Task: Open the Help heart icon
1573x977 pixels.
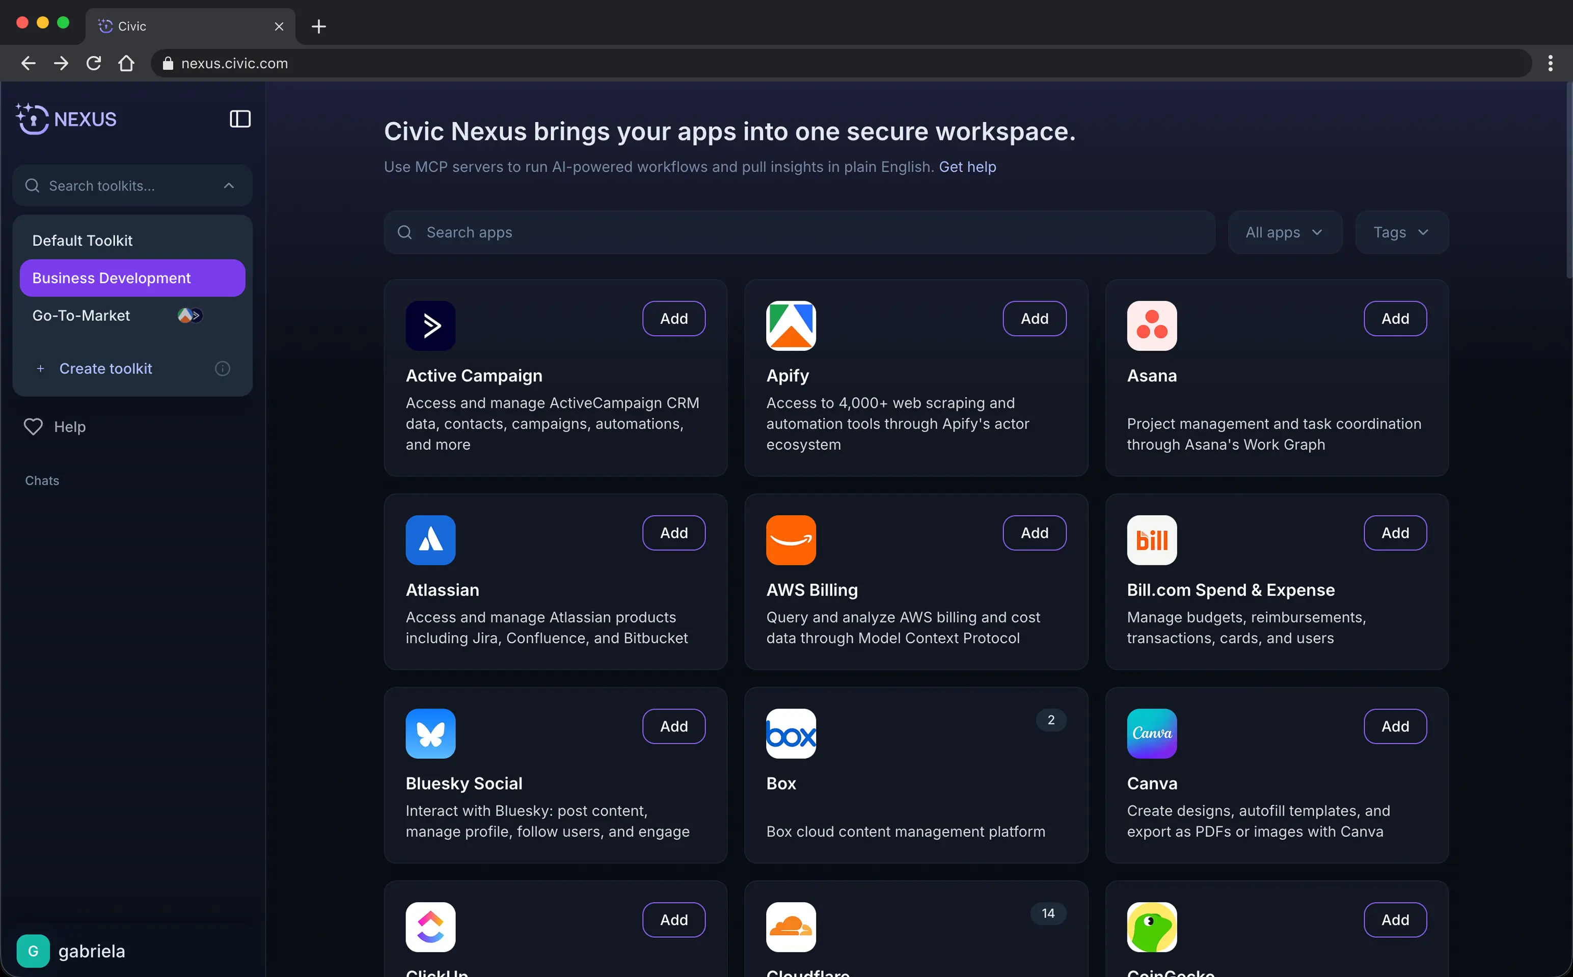Action: pyautogui.click(x=33, y=426)
